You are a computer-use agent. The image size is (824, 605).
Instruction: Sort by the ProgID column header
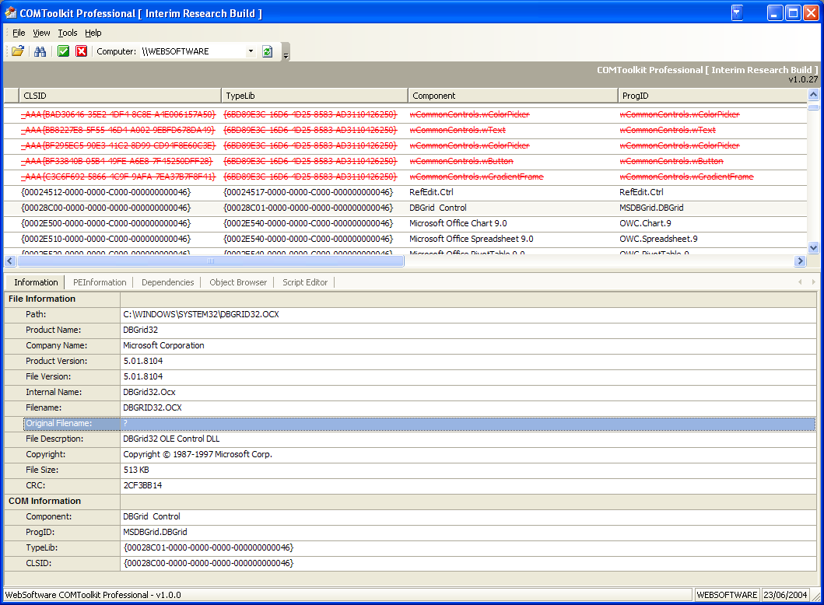click(x=712, y=96)
